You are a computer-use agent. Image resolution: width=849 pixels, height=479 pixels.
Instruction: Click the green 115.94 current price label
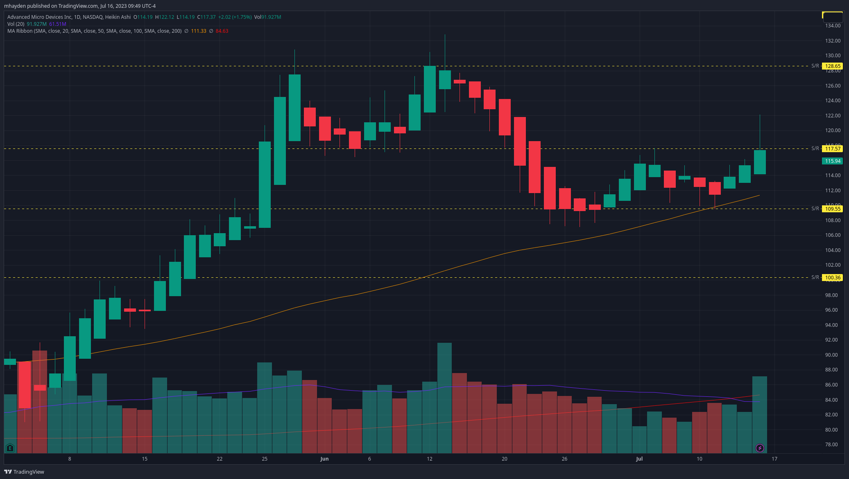click(833, 161)
